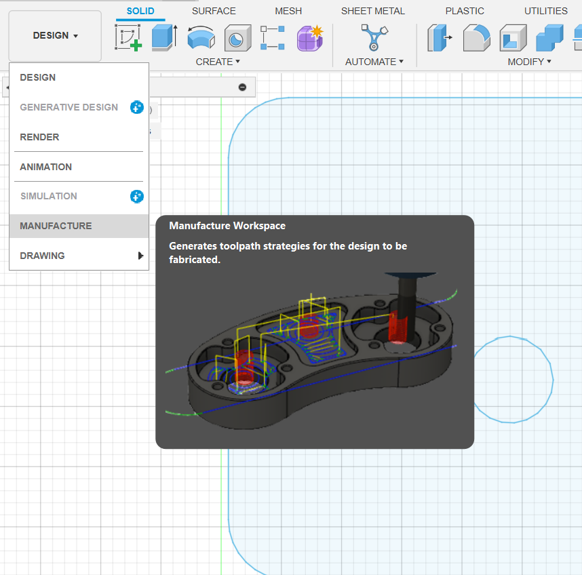Viewport: 582px width, 575px height.
Task: Choose GENERATIVE DESIGN workspace entry
Action: pos(79,107)
